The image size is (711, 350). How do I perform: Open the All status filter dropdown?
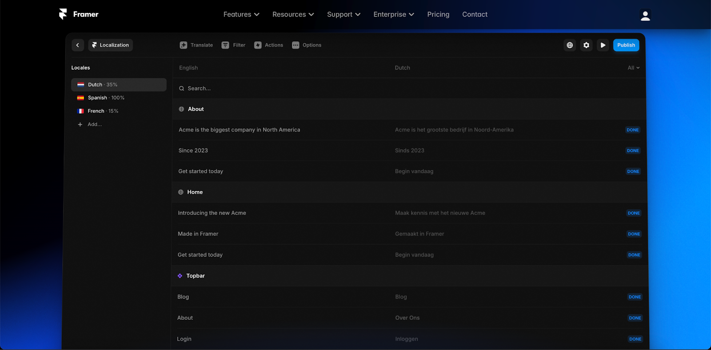tap(633, 68)
